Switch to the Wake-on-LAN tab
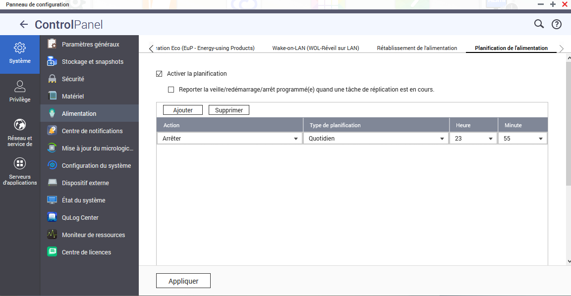The height and width of the screenshot is (296, 571). 316,48
